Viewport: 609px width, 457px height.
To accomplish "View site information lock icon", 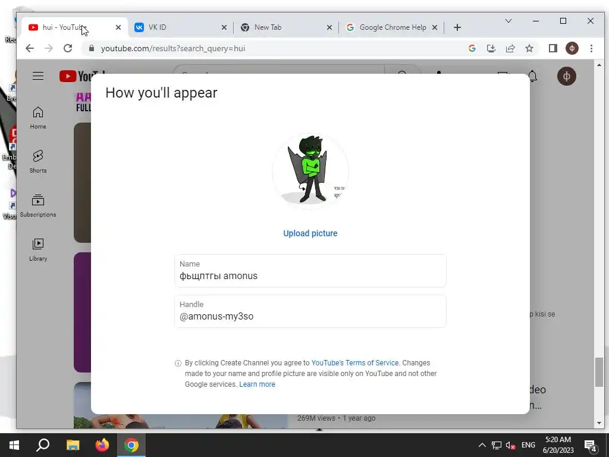I will 91,48.
